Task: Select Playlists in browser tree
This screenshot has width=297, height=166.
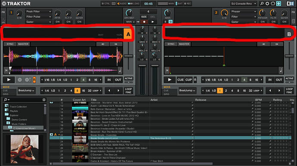Action: pos(14,111)
